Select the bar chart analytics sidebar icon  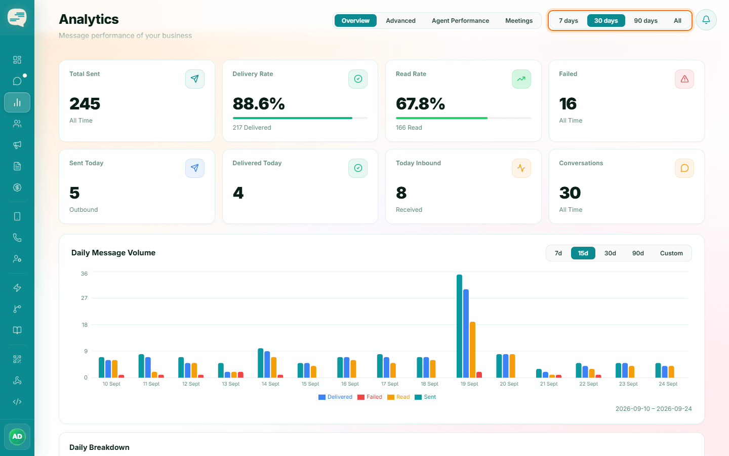[x=17, y=102]
